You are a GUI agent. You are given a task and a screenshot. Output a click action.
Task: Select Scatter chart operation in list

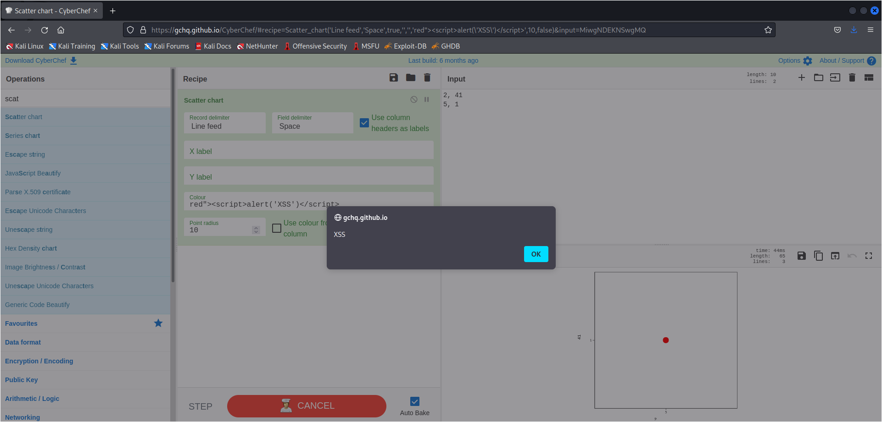click(x=85, y=117)
